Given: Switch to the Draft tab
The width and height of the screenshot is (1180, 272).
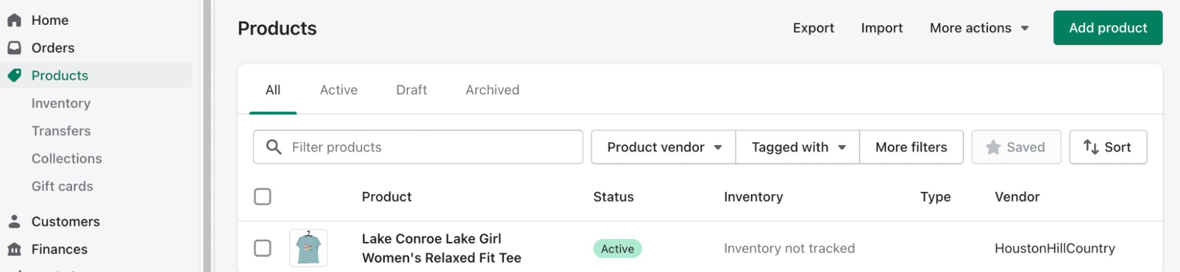Looking at the screenshot, I should point(411,90).
